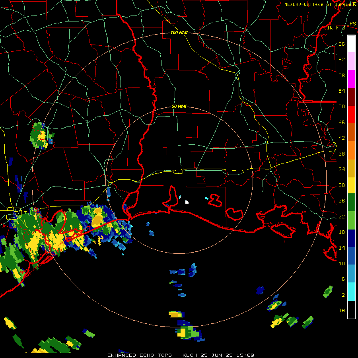Click legend value 62
This screenshot has height=358, width=358.
click(x=342, y=60)
